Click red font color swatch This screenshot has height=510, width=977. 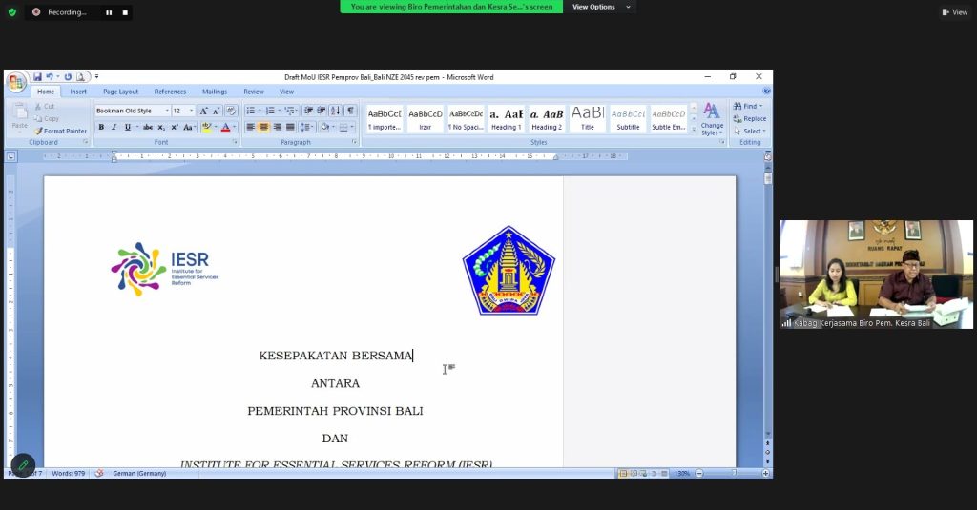(225, 127)
